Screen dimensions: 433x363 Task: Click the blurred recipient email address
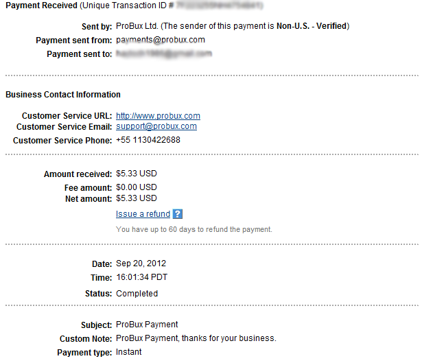coord(164,54)
